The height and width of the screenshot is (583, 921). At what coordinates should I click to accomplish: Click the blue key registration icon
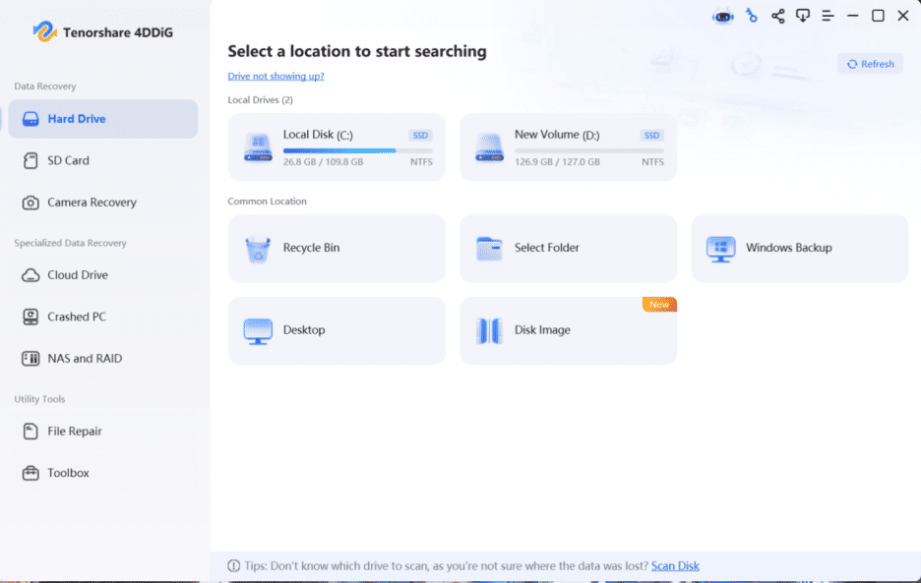(x=751, y=16)
